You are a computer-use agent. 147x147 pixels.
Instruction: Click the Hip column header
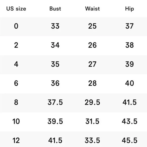tap(130, 9)
